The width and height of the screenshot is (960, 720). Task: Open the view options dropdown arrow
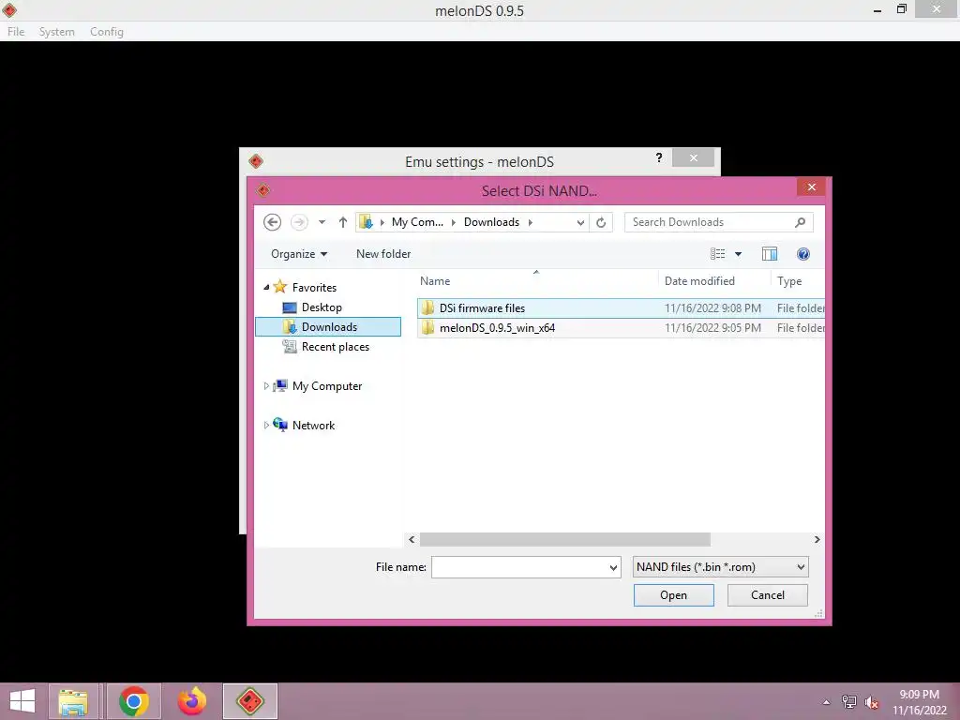[x=739, y=254]
